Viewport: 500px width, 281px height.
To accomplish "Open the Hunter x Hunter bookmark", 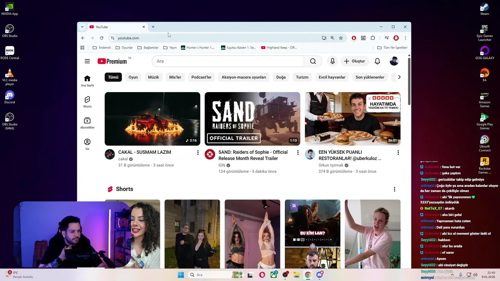I will [x=198, y=48].
